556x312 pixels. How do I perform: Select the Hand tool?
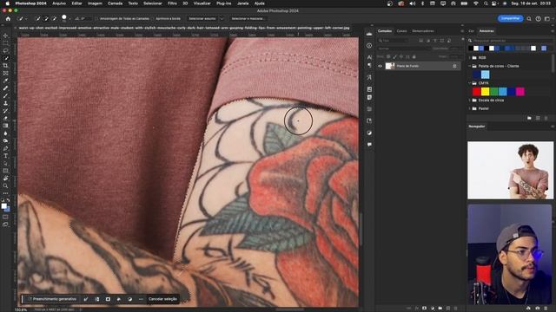pyautogui.click(x=5, y=179)
